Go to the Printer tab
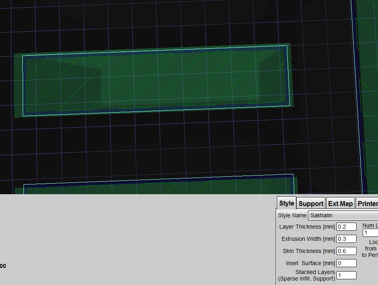378x285 pixels. (367, 204)
